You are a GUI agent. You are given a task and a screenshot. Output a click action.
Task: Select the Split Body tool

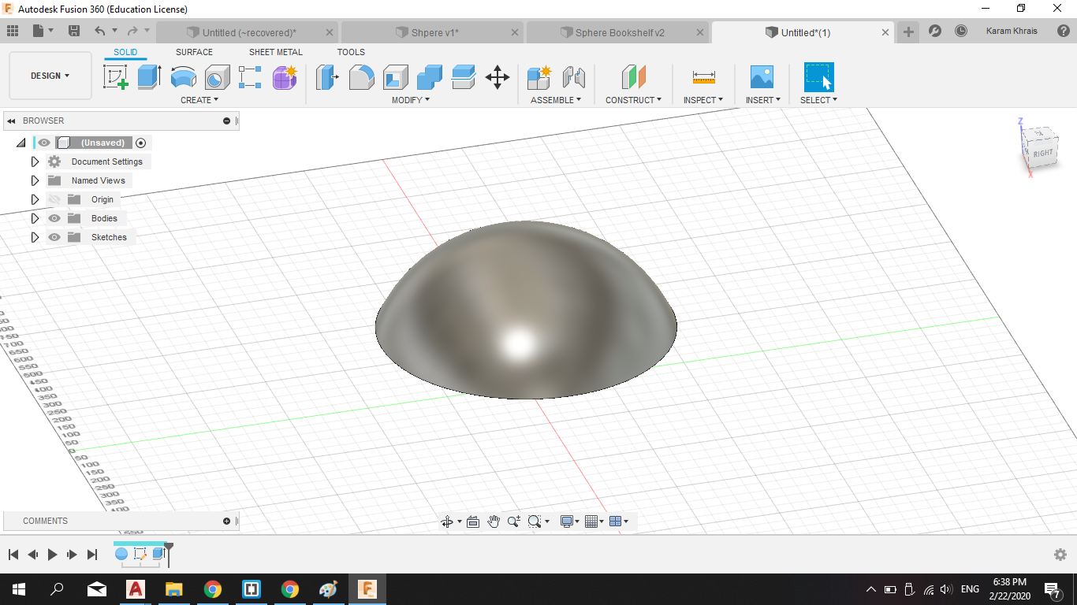point(464,77)
